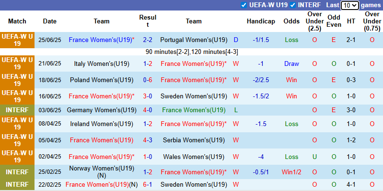Toggle the INTERF checkbox filter
The width and height of the screenshot is (383, 191).
coord(292,5)
